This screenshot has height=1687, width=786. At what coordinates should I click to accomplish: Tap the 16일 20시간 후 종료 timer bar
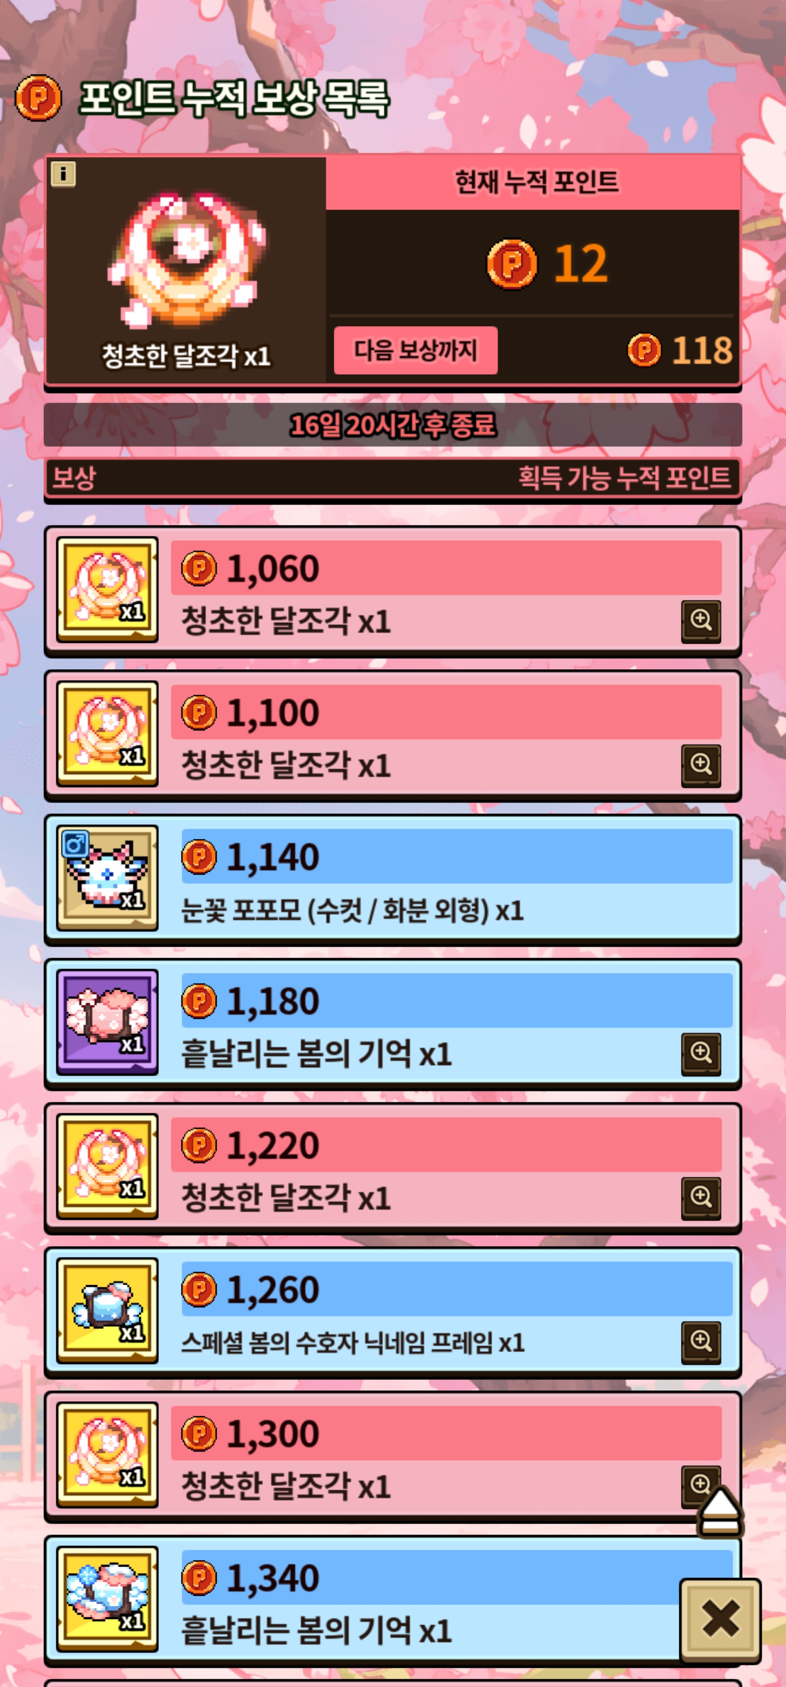coord(392,425)
